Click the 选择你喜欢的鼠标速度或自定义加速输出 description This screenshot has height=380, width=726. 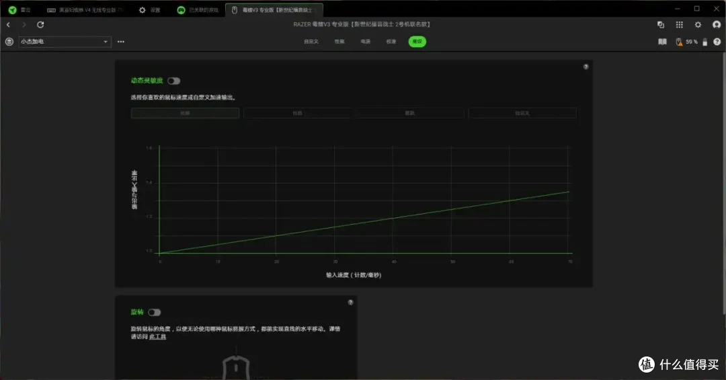tap(184, 98)
